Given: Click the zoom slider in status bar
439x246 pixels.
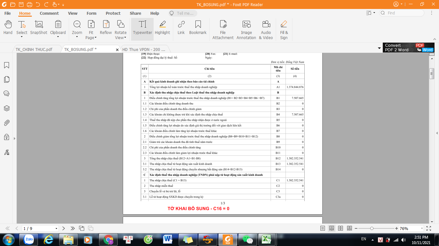Looking at the screenshot, I should point(372,228).
